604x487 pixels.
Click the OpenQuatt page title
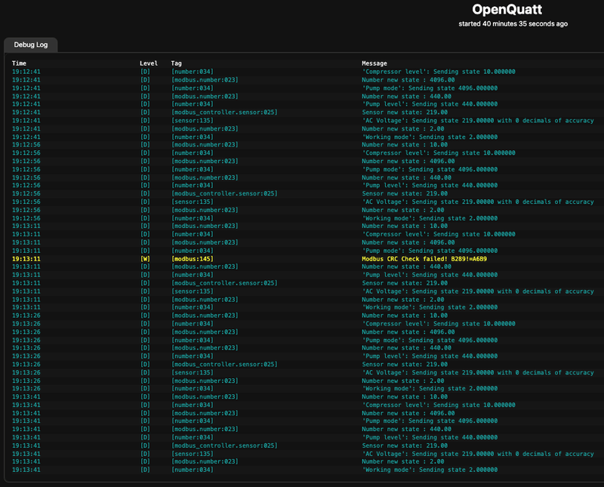507,9
